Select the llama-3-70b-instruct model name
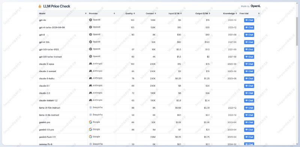This screenshot has width=300, height=147. click(x=49, y=108)
